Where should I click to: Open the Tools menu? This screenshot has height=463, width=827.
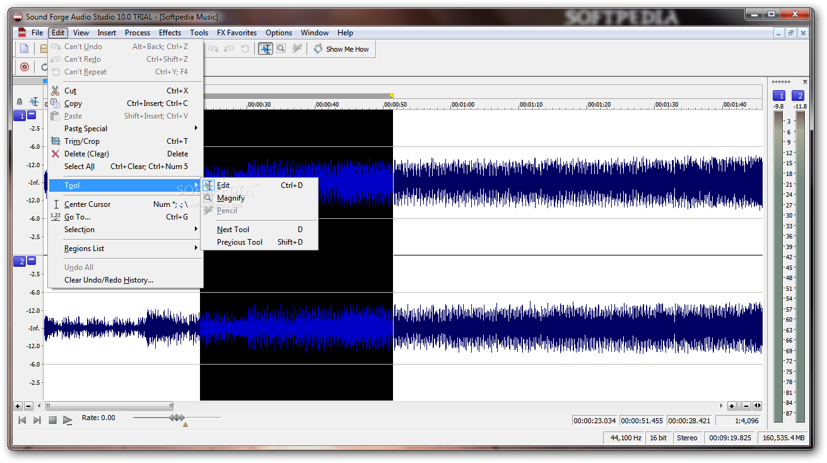[199, 33]
